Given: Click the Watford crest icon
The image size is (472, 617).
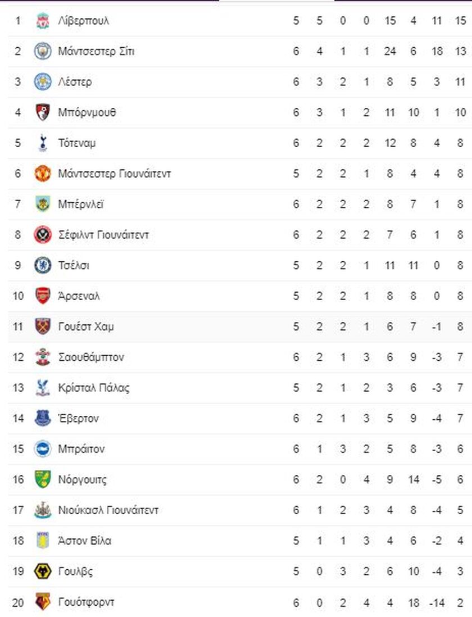Looking at the screenshot, I should (x=43, y=602).
